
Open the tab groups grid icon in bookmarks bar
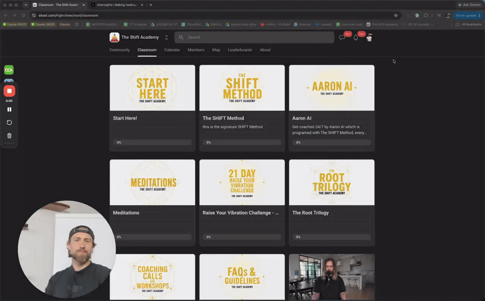pos(77,25)
